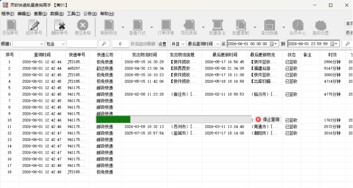Click the 2026-05-15 16:30:29 cell
The image size is (353, 188).
point(144,61)
